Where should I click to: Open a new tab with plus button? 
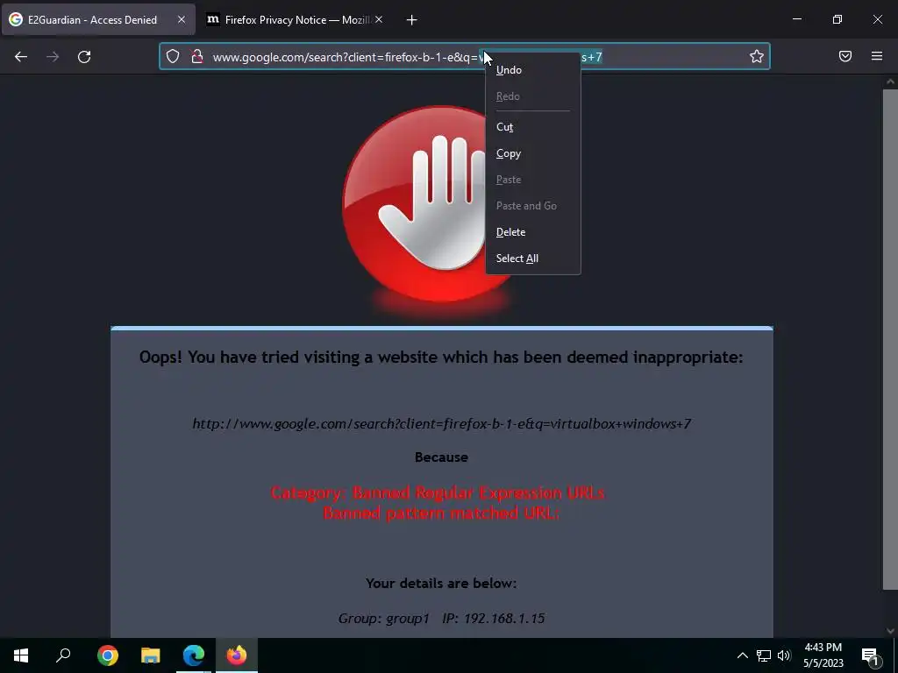click(x=412, y=20)
